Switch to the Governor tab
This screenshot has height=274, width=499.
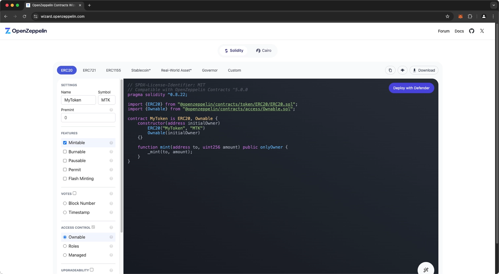210,70
